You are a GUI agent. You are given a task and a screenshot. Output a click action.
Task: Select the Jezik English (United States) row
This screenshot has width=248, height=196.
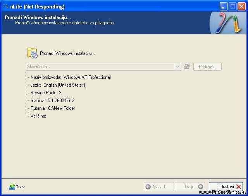(58, 85)
